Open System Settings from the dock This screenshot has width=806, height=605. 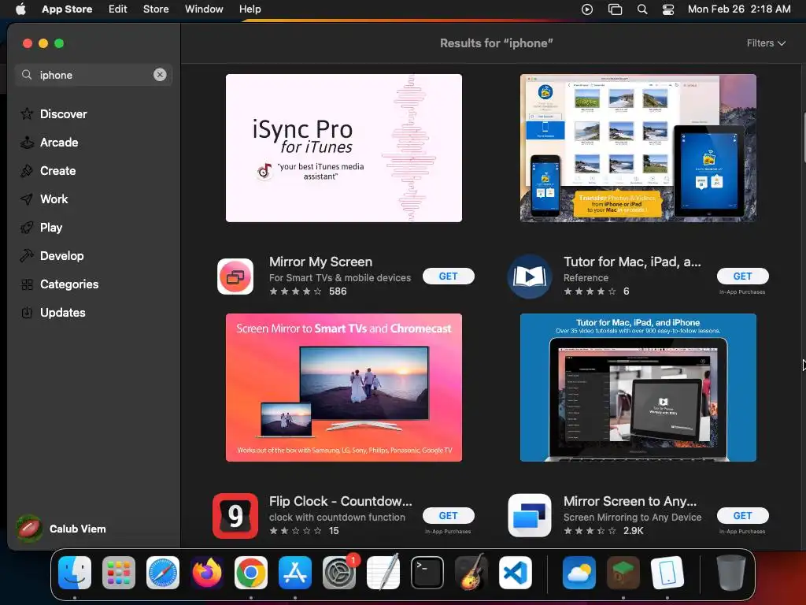339,573
